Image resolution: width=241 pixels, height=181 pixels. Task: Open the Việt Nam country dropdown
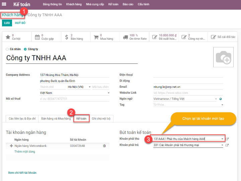tap(108, 93)
